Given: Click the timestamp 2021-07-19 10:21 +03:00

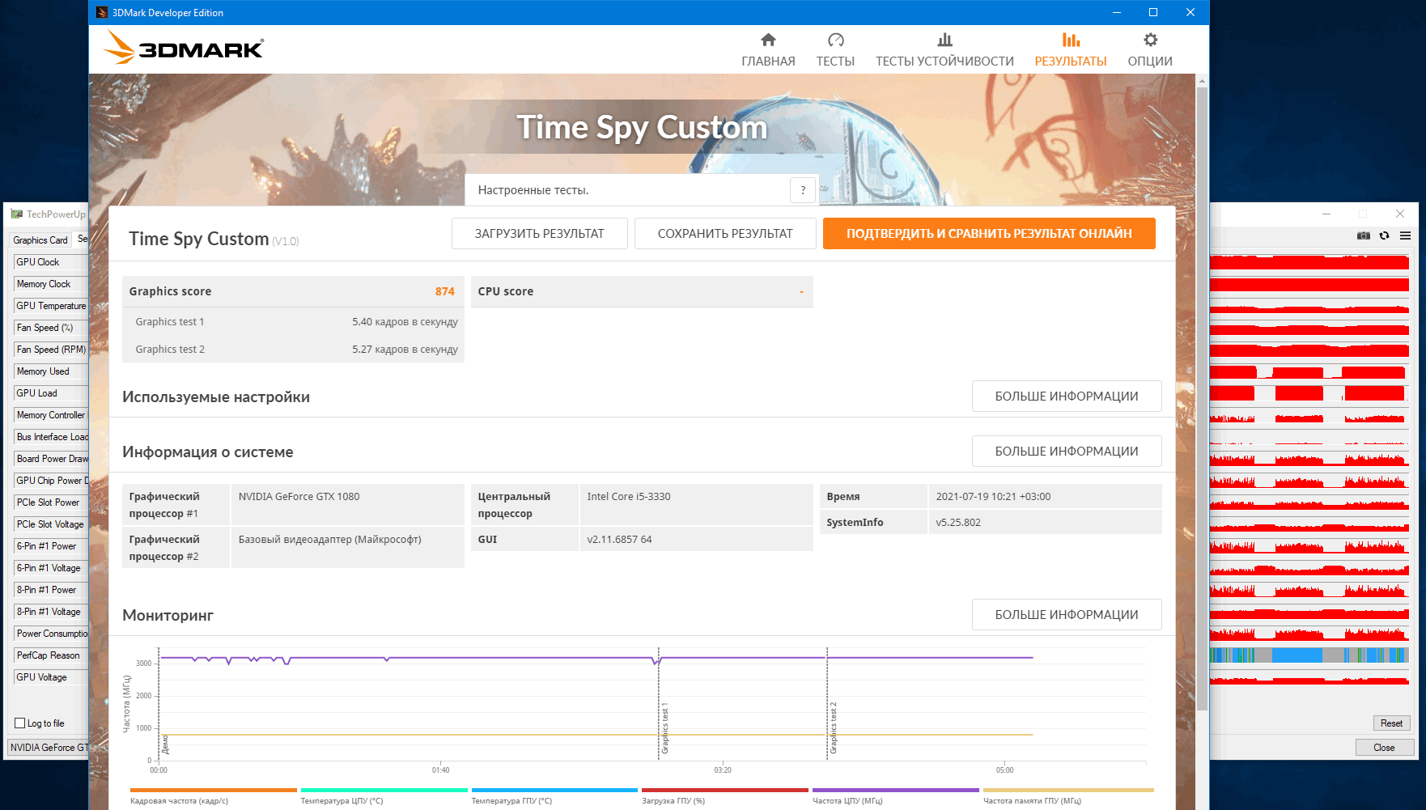Looking at the screenshot, I should coord(993,497).
